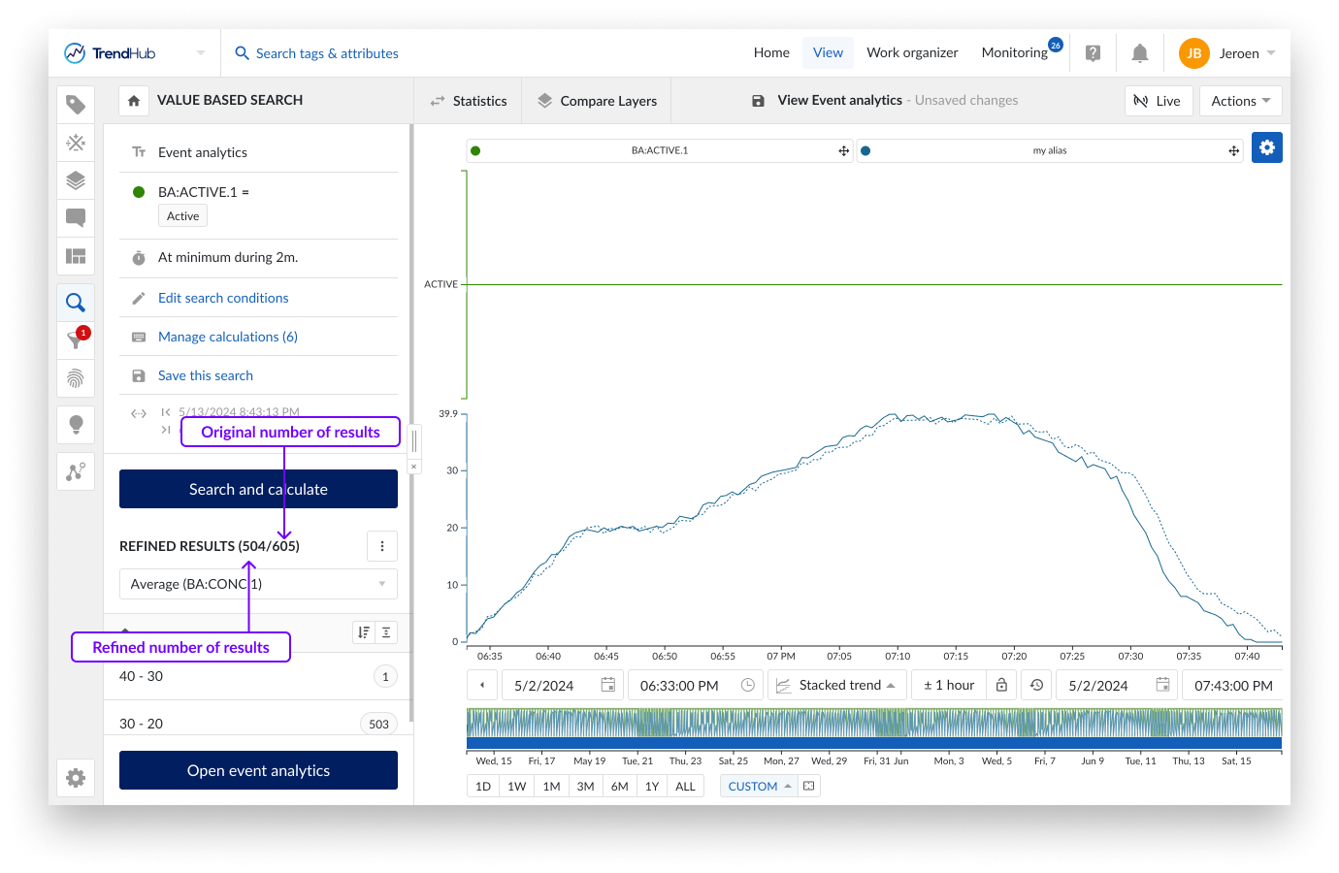
Task: Click the lightbulb sidebar icon
Action: (x=76, y=425)
